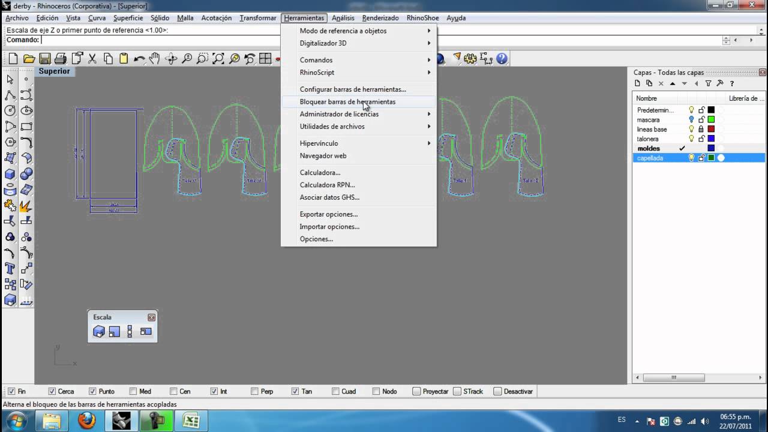Open layer tools hammer icon
Screen dimensions: 768x432
720,83
